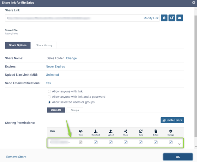This screenshot has width=197, height=162.
Task: Confirm with the OK button
Action: (x=178, y=157)
